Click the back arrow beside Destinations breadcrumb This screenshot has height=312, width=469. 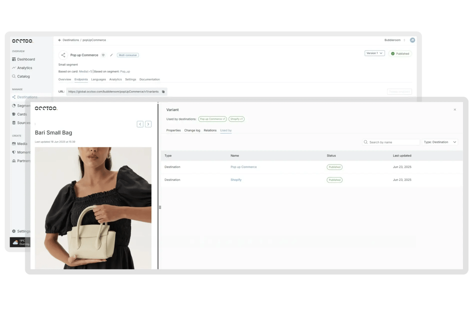(x=60, y=40)
